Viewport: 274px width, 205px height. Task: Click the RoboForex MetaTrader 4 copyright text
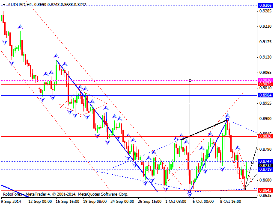[x=66, y=194]
